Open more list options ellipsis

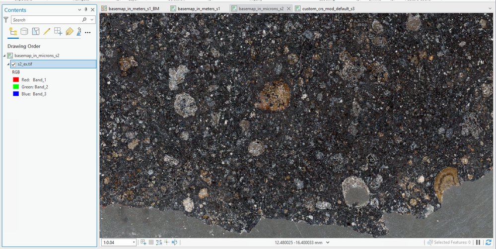point(88,32)
